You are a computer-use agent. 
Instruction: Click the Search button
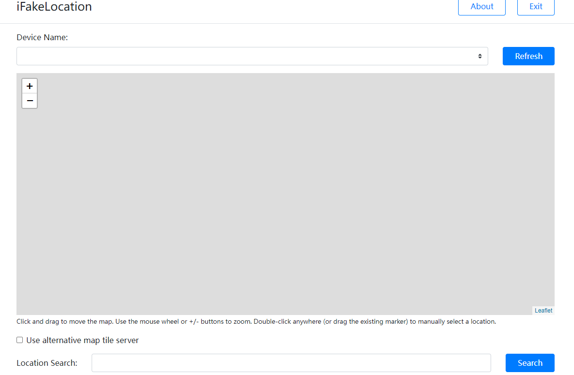click(x=530, y=363)
